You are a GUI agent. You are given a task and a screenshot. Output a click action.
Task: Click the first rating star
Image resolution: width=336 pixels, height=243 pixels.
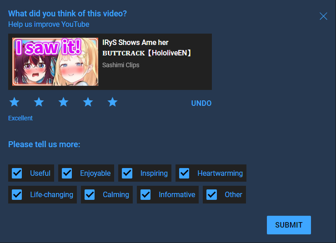(15, 102)
